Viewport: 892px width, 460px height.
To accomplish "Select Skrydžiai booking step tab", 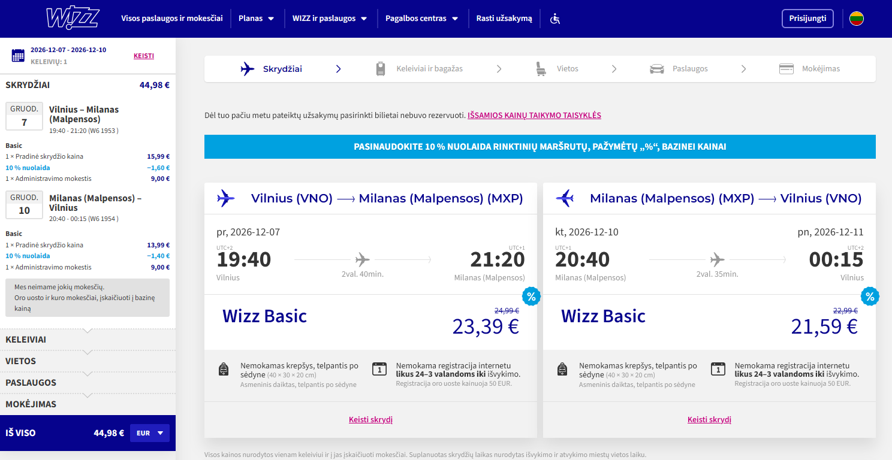I will [272, 69].
